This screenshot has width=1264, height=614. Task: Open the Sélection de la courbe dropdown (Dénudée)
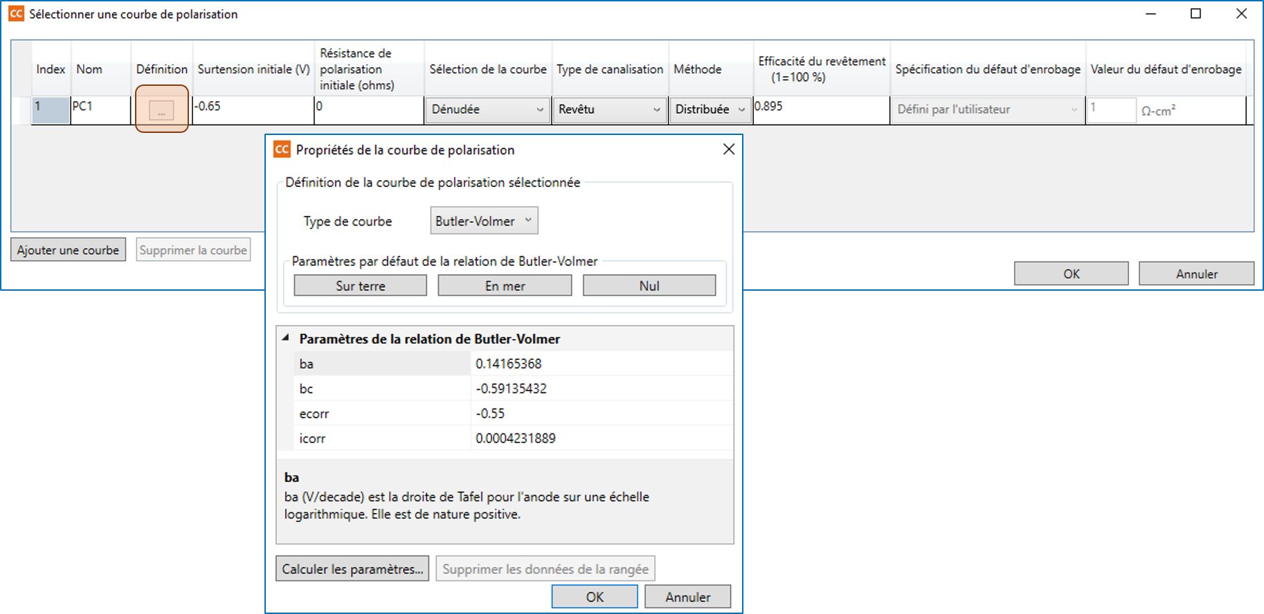[x=487, y=109]
